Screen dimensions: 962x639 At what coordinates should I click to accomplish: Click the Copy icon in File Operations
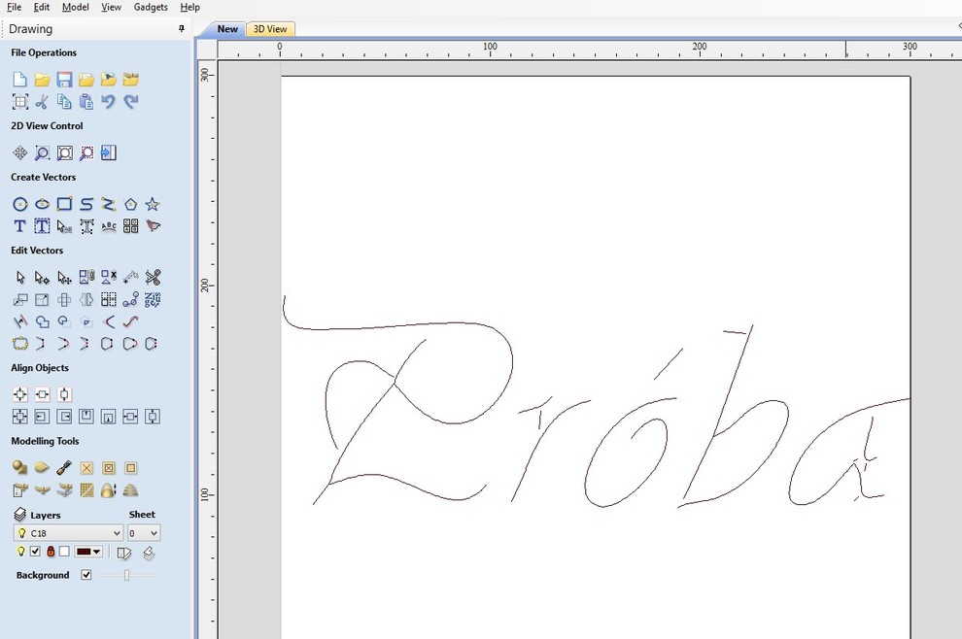click(64, 102)
